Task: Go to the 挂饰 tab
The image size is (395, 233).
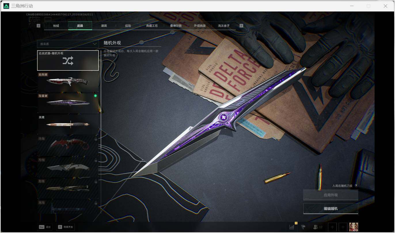Action: point(128,26)
